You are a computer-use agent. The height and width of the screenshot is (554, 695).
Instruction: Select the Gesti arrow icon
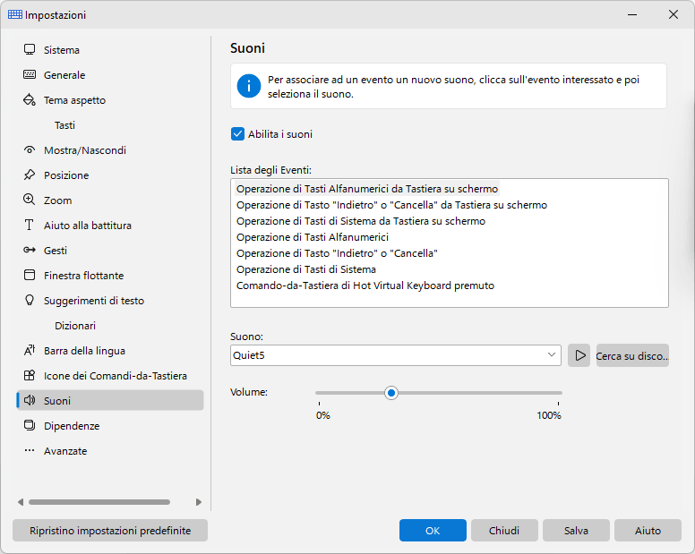point(30,251)
